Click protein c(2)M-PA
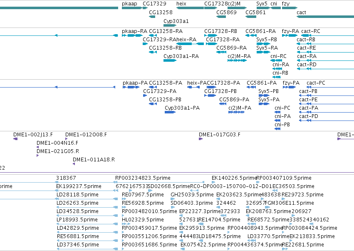Image resolution: width=354 pixels, height=251 pixels. point(240,108)
